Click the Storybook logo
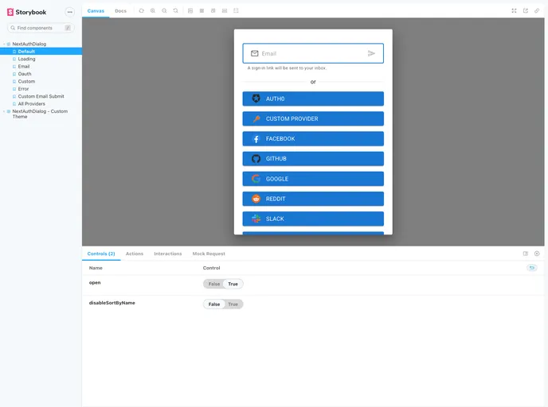Image resolution: width=548 pixels, height=407 pixels. (26, 12)
